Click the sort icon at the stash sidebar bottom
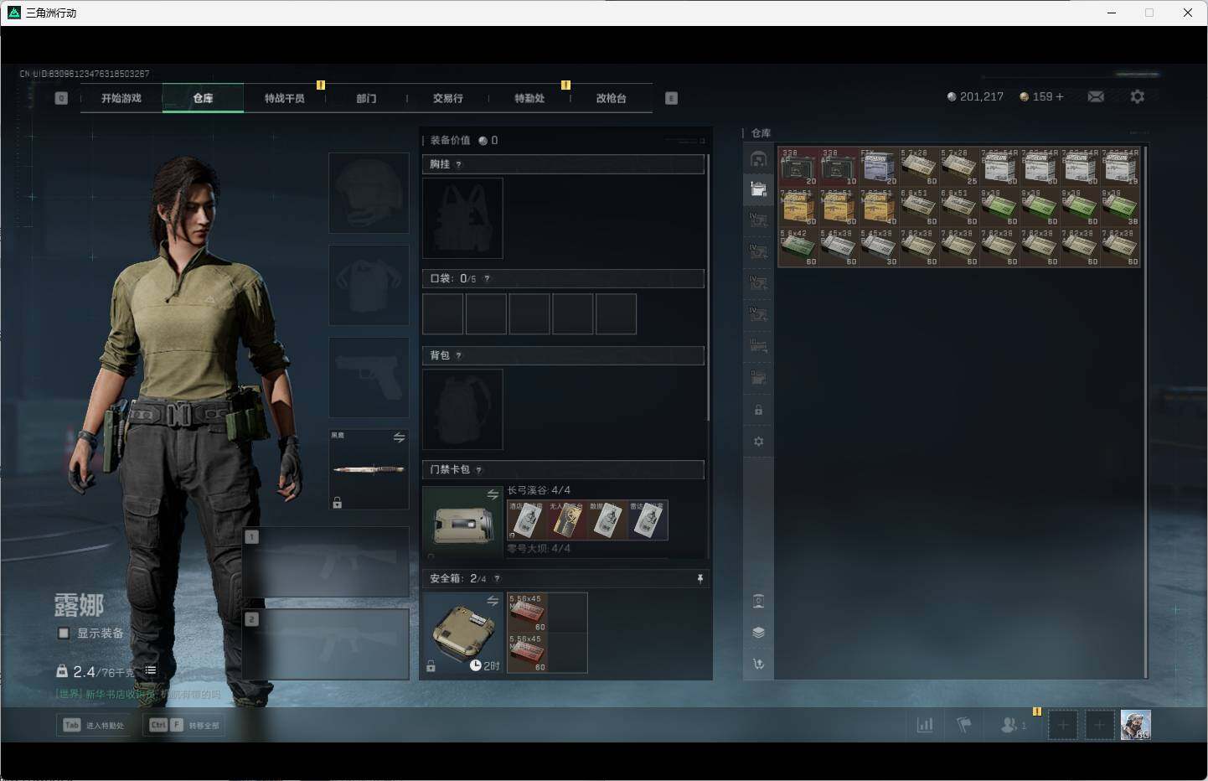 click(x=758, y=664)
